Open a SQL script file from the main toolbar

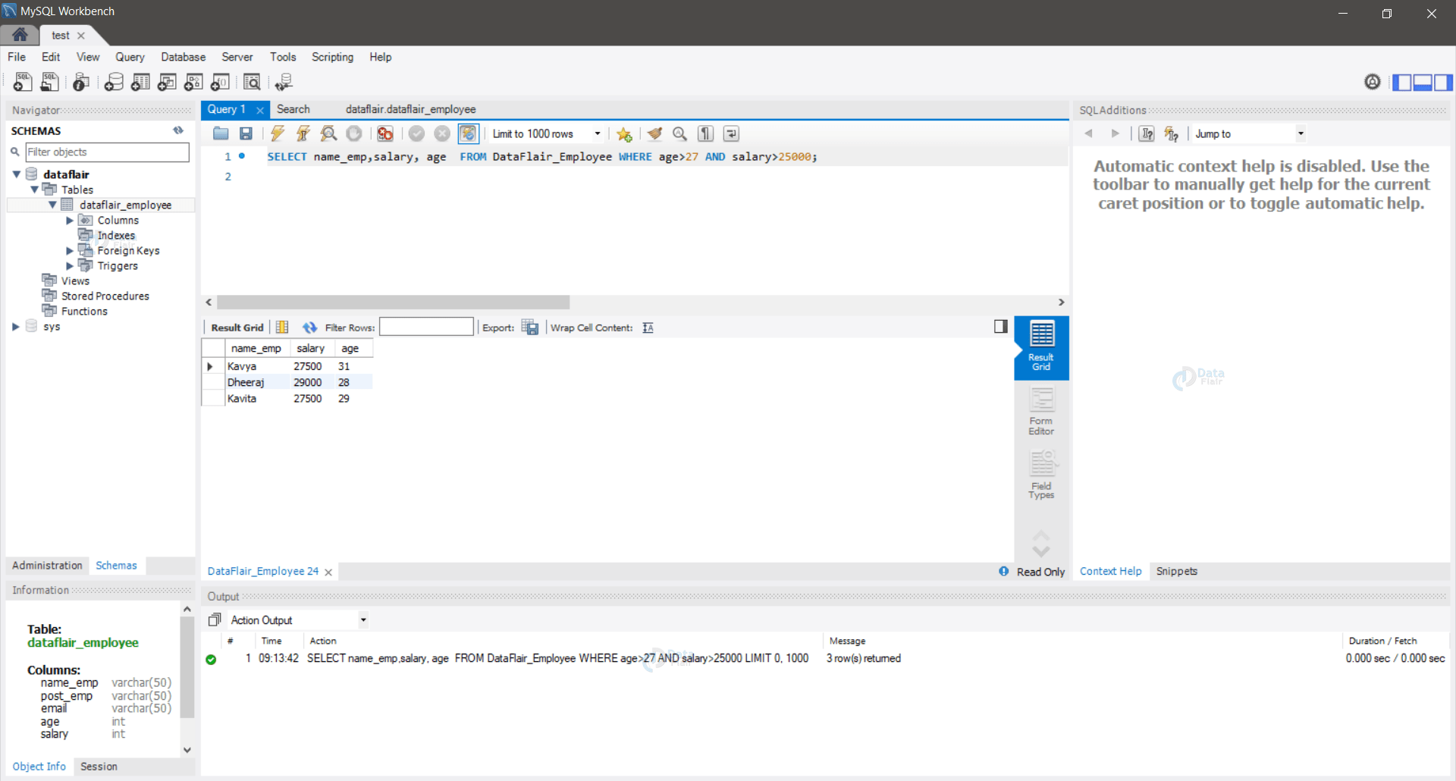(50, 82)
